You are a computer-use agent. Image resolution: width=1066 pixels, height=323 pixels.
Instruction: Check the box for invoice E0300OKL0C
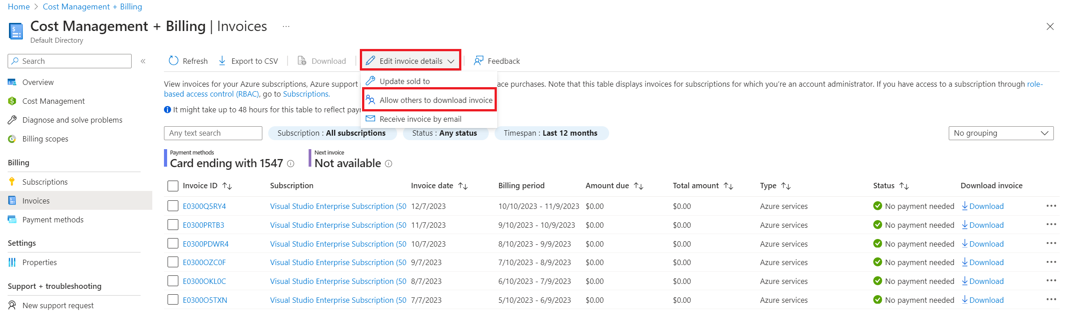(173, 281)
